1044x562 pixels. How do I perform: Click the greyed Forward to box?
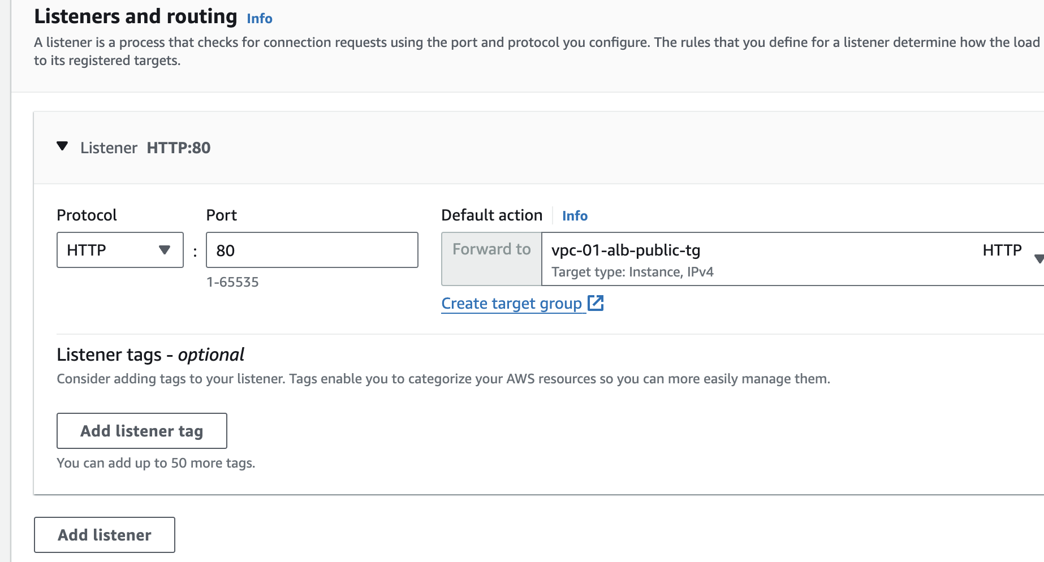click(491, 258)
